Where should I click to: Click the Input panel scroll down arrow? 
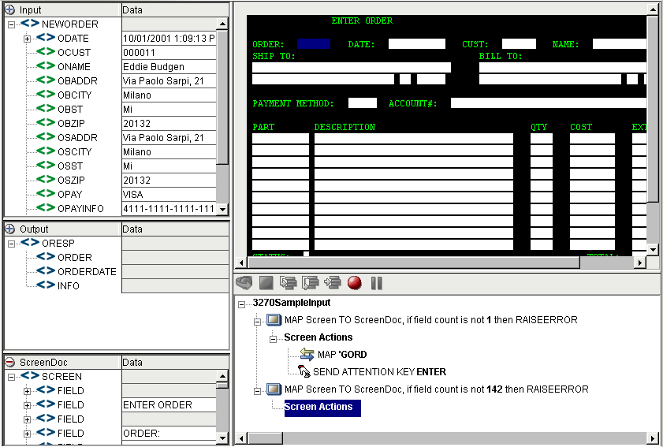coord(222,210)
